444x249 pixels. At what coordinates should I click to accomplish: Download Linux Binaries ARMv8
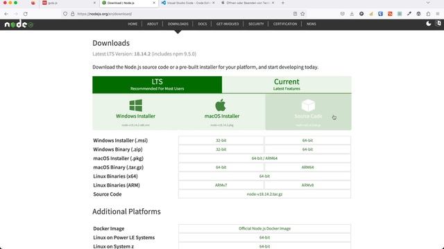[x=307, y=185]
